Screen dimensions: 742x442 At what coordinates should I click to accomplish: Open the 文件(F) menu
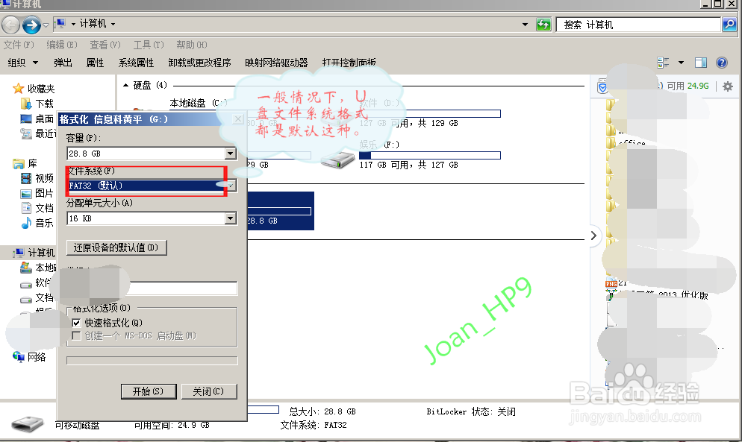[19, 45]
